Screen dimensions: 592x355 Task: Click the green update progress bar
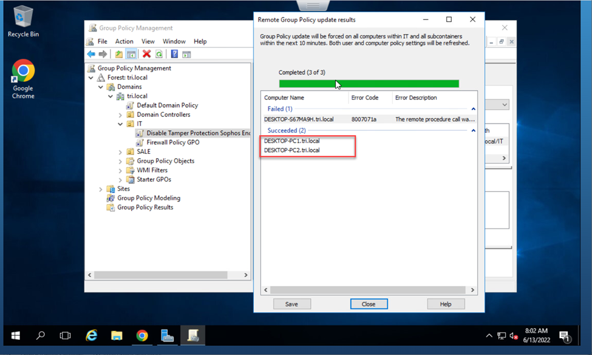coord(369,84)
